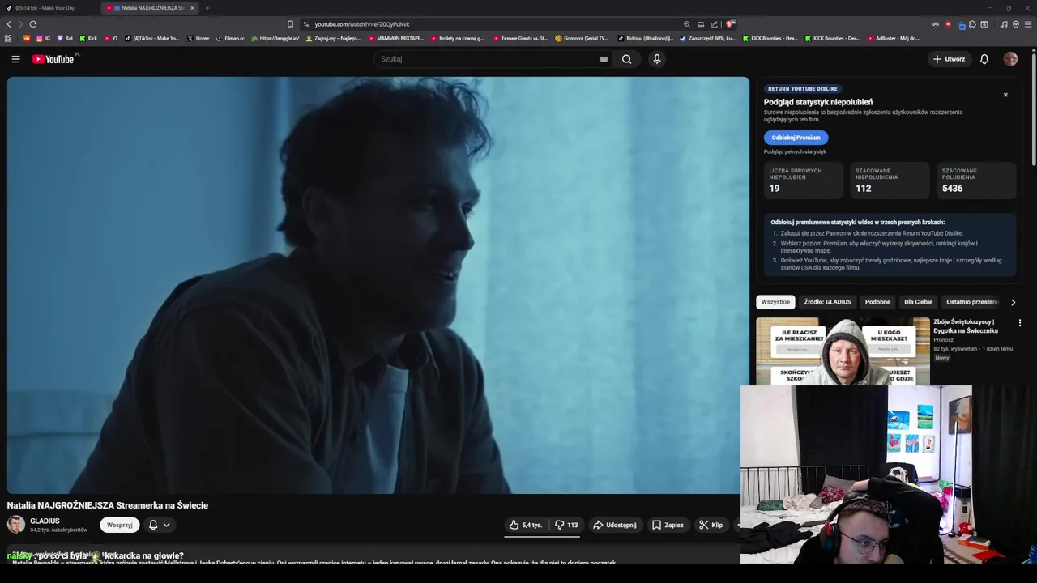1037x583 pixels.
Task: Open the VPN shield icon
Action: tap(1016, 24)
